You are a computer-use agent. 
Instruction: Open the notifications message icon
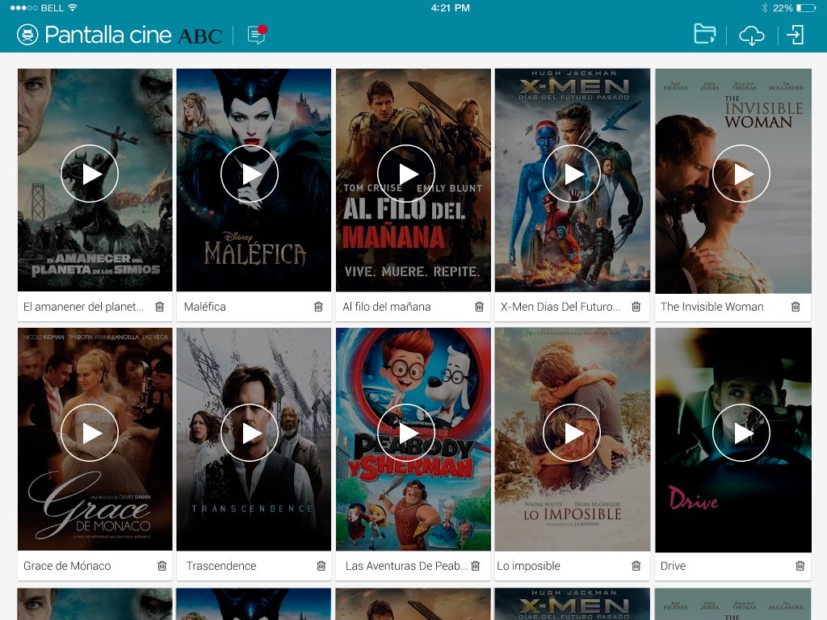[257, 35]
